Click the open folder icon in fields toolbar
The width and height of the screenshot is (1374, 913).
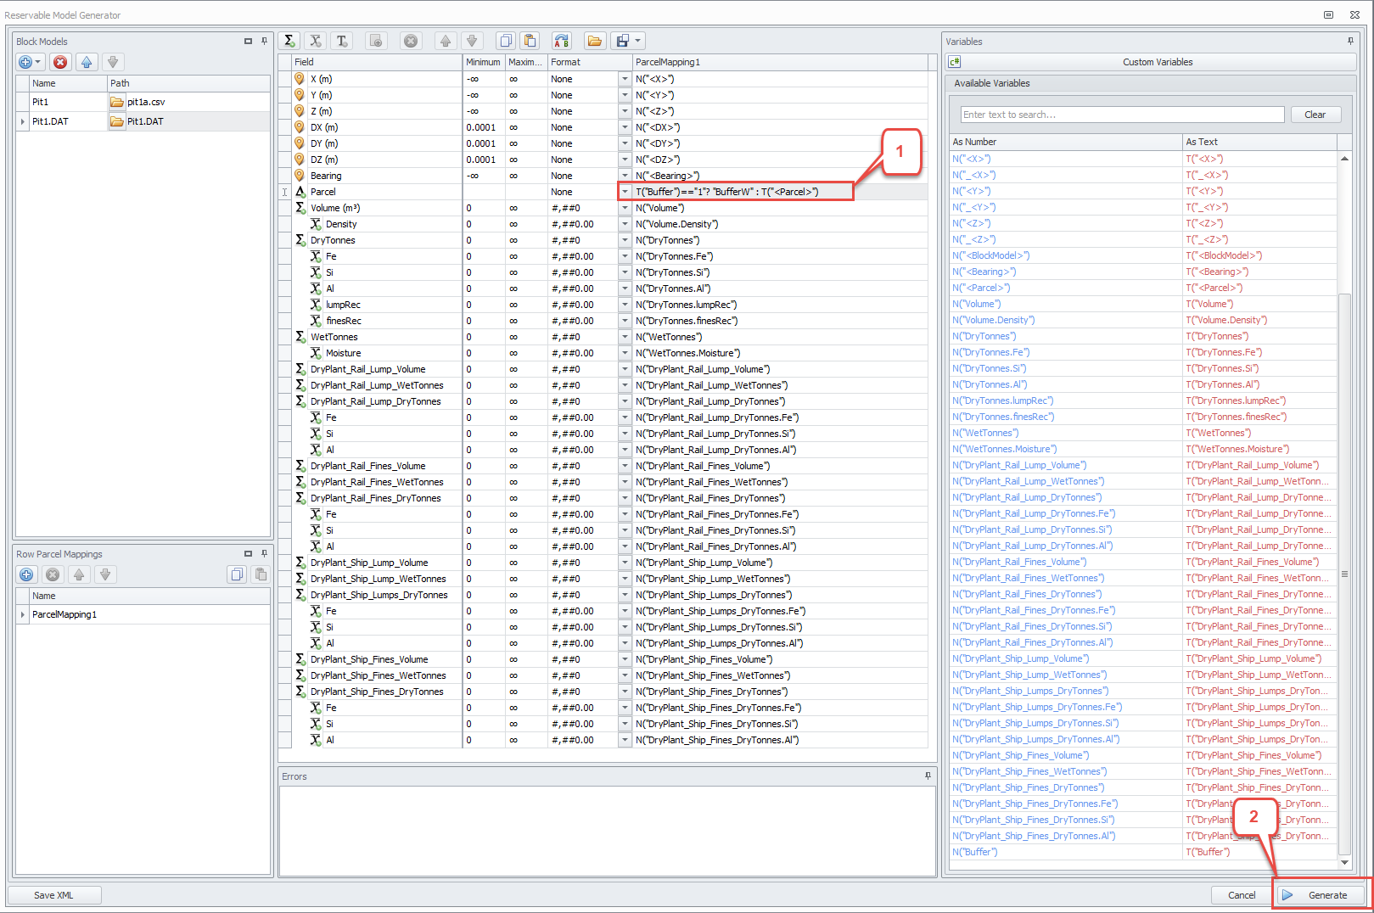(x=595, y=41)
